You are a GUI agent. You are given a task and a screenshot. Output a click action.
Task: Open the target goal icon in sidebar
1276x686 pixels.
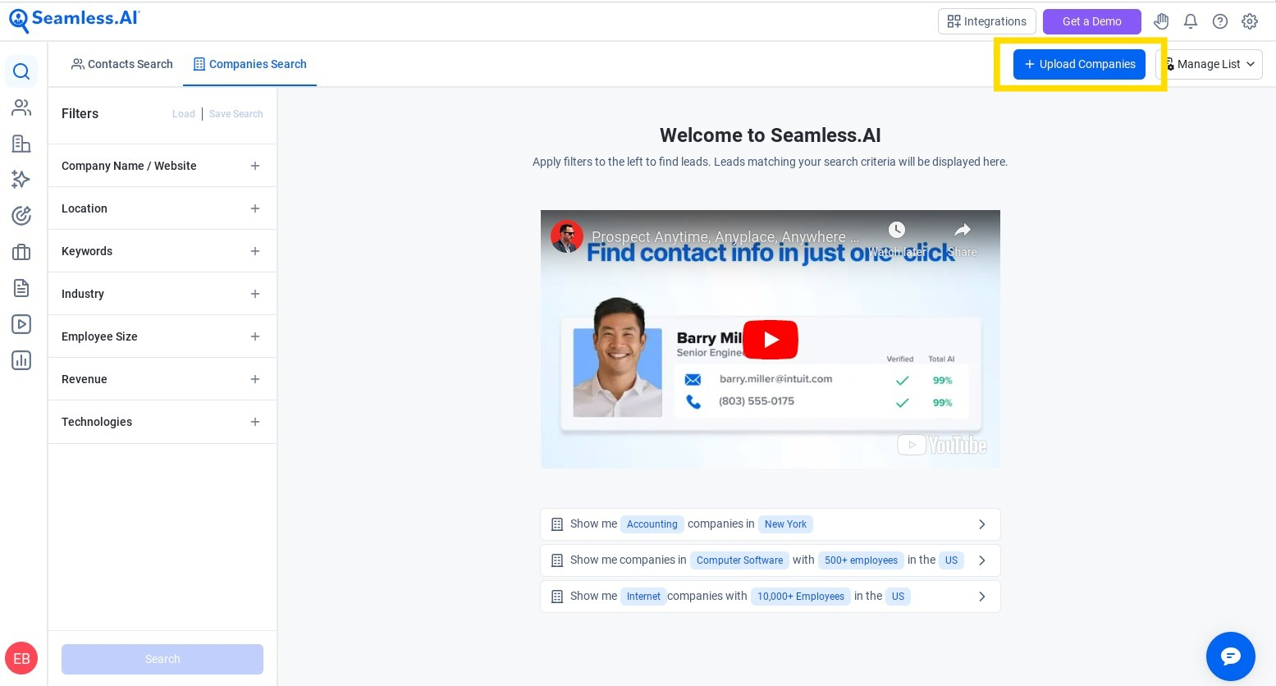coord(21,216)
